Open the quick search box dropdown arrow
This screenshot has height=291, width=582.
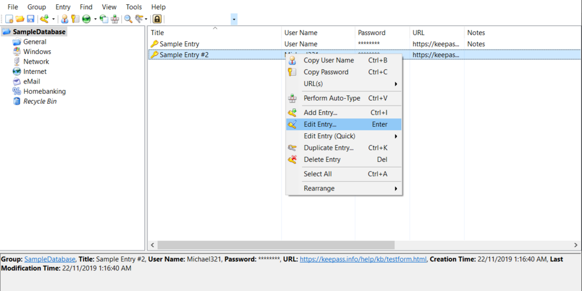click(x=234, y=19)
